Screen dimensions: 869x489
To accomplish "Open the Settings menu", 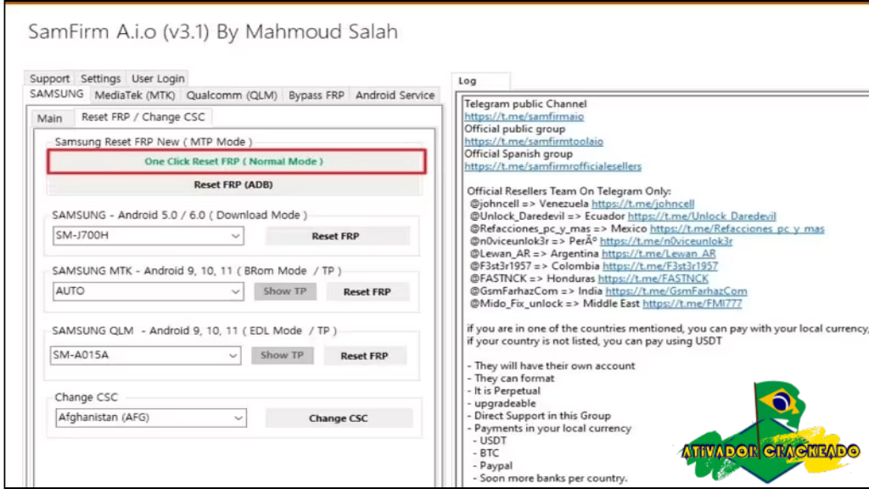I will (100, 78).
